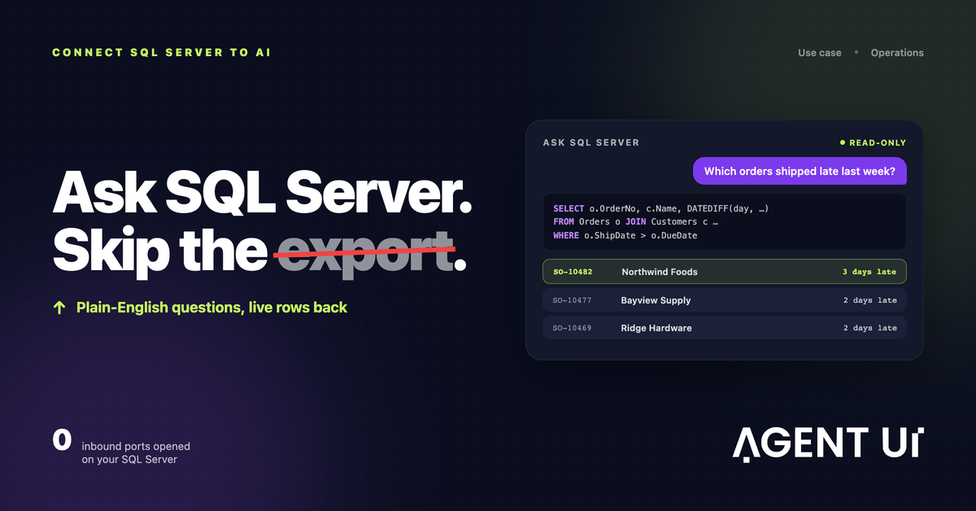Click the '3 days late' value
Image resolution: width=976 pixels, height=511 pixels.
tap(869, 272)
